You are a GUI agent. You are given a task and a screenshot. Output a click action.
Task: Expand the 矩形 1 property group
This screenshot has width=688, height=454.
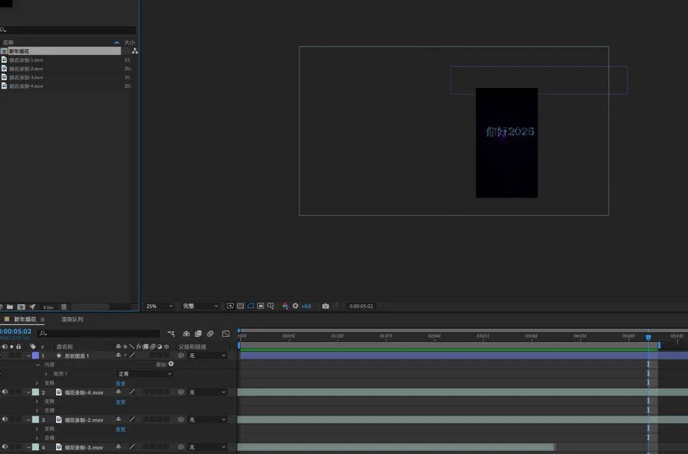point(46,374)
